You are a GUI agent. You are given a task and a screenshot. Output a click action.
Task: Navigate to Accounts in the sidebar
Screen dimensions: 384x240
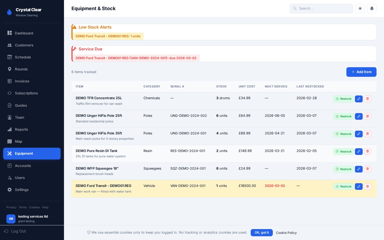10,166
